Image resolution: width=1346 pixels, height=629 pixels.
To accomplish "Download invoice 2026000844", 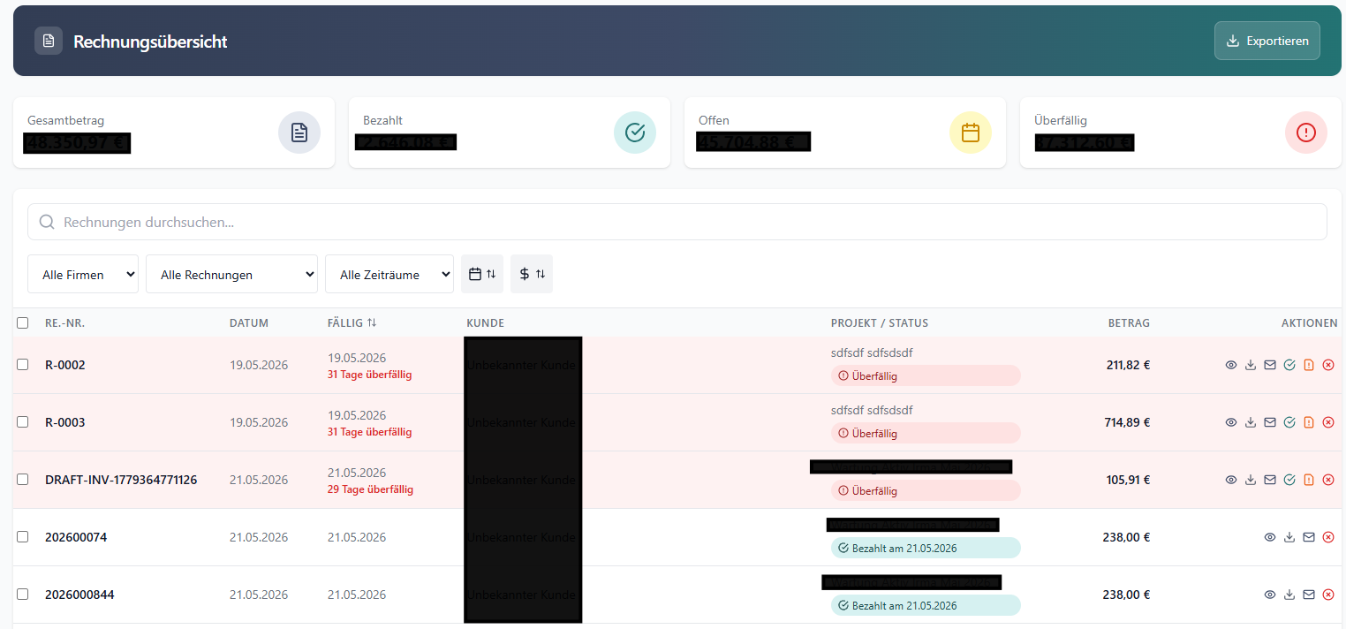I will [1289, 595].
